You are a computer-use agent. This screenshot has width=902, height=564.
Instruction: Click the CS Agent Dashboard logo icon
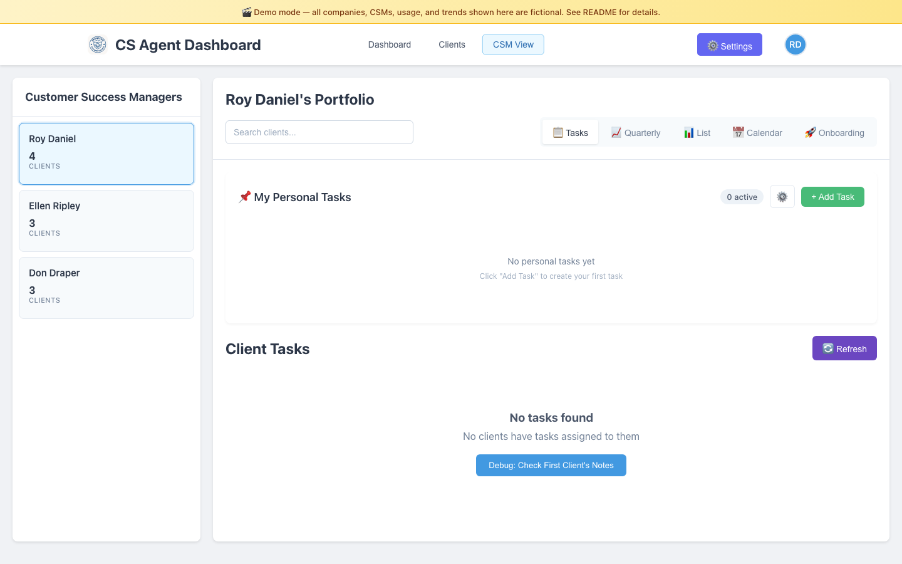98,44
